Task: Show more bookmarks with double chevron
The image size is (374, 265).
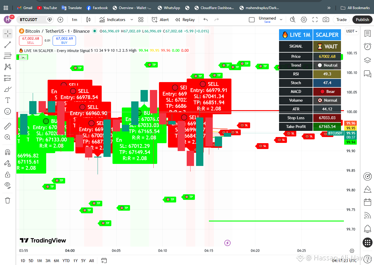Action: (x=329, y=8)
